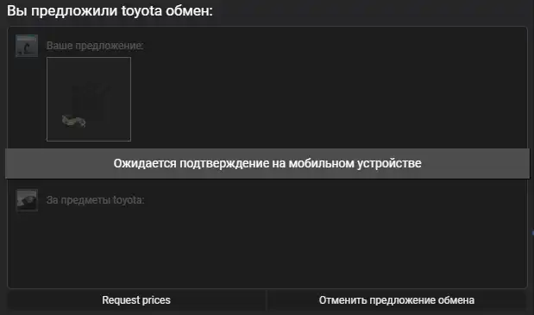Select the toyota name in the heading
534x315 pixels.
pos(141,11)
